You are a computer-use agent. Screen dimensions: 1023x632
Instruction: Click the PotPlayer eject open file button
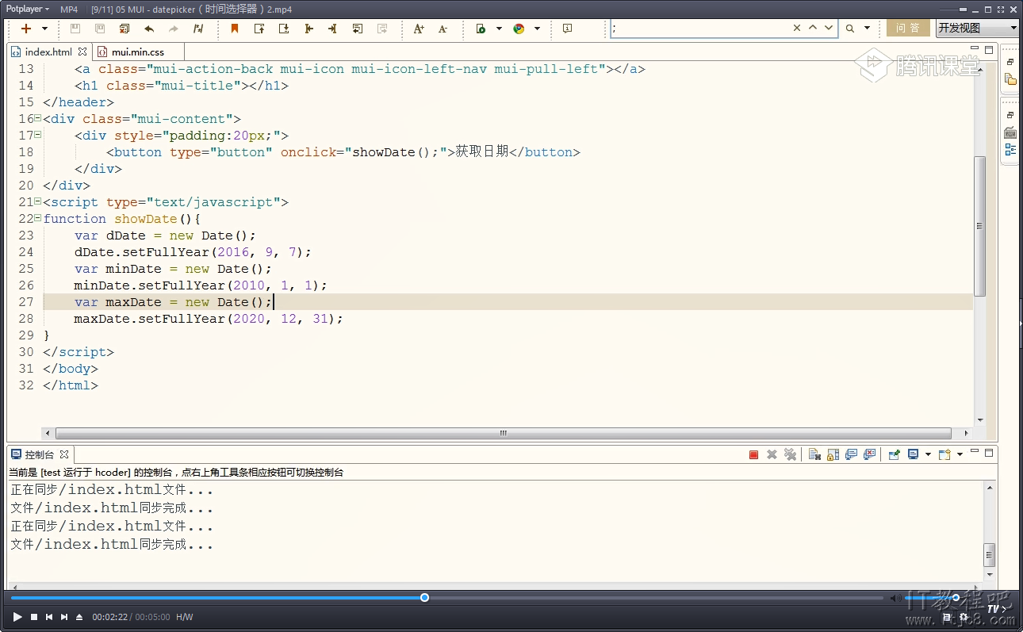79,617
